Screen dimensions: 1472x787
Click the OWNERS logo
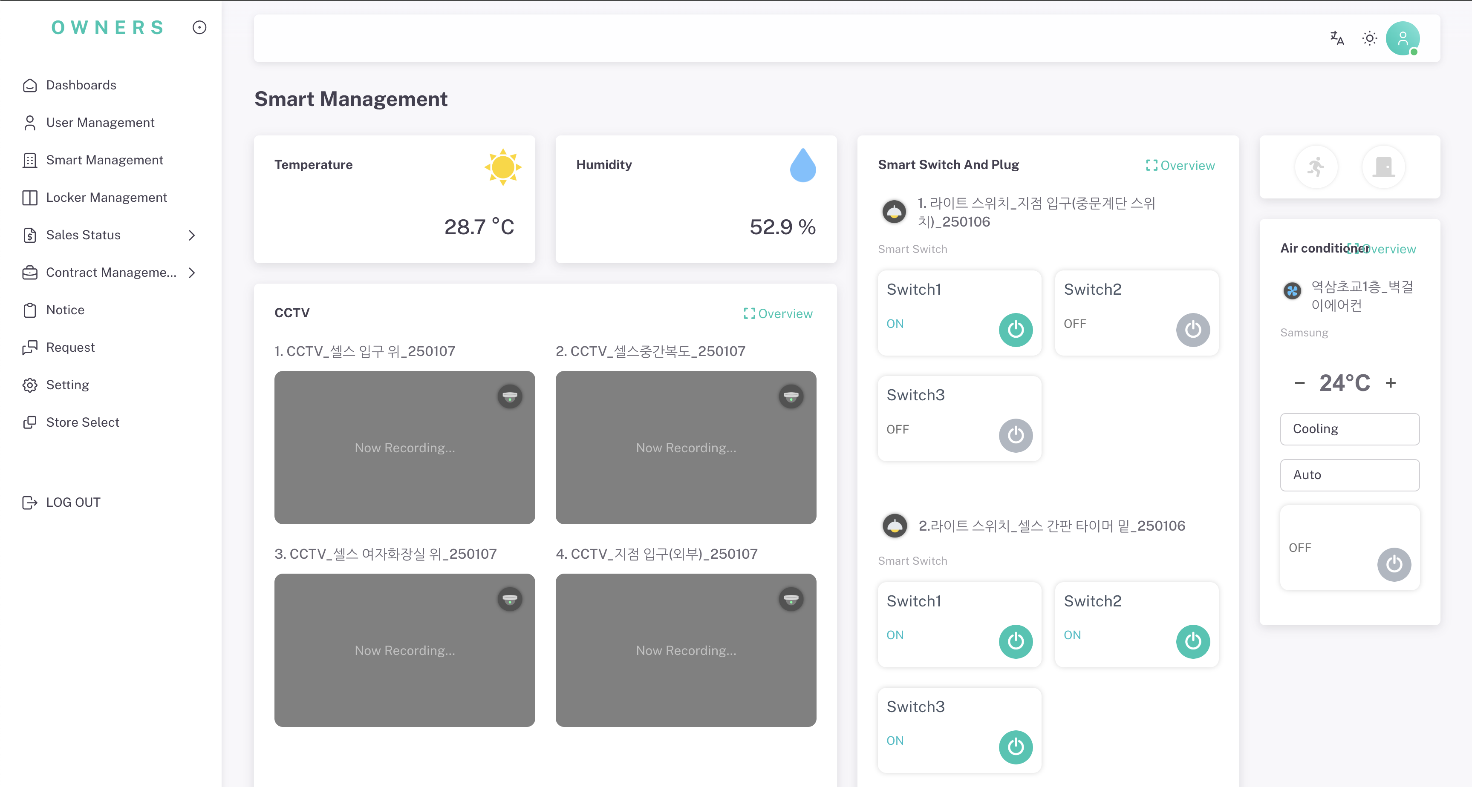tap(108, 27)
